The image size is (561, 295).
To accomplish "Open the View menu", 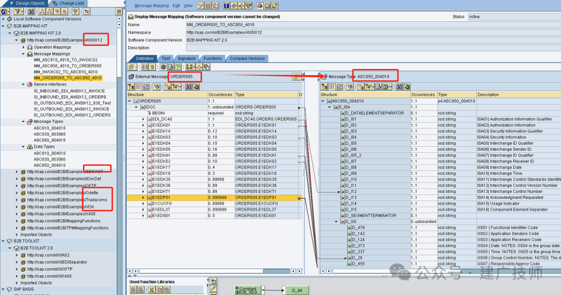I will pos(188,6).
